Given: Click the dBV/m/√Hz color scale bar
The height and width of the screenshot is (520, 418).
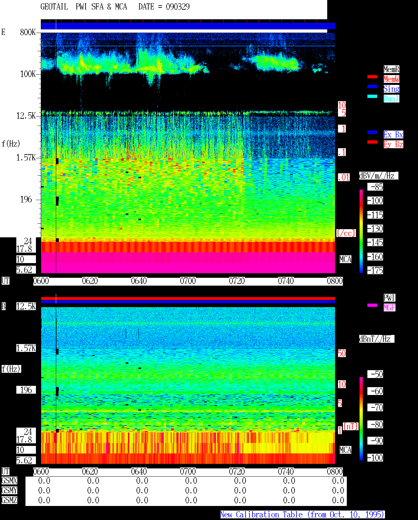Looking at the screenshot, I should [361, 231].
